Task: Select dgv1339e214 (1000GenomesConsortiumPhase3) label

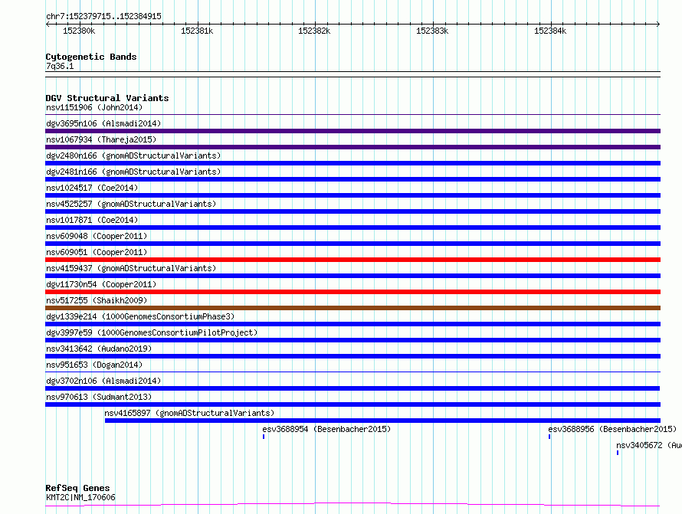Action: tap(140, 316)
